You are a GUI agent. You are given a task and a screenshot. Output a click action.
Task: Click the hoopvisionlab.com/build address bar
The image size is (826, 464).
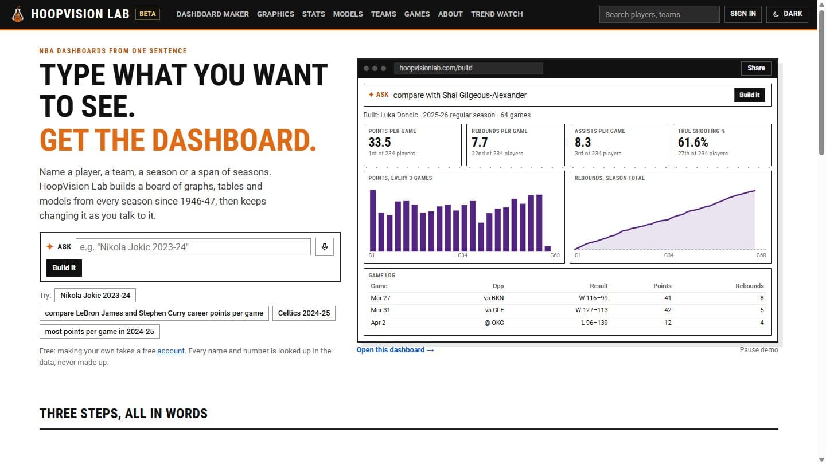tap(468, 68)
